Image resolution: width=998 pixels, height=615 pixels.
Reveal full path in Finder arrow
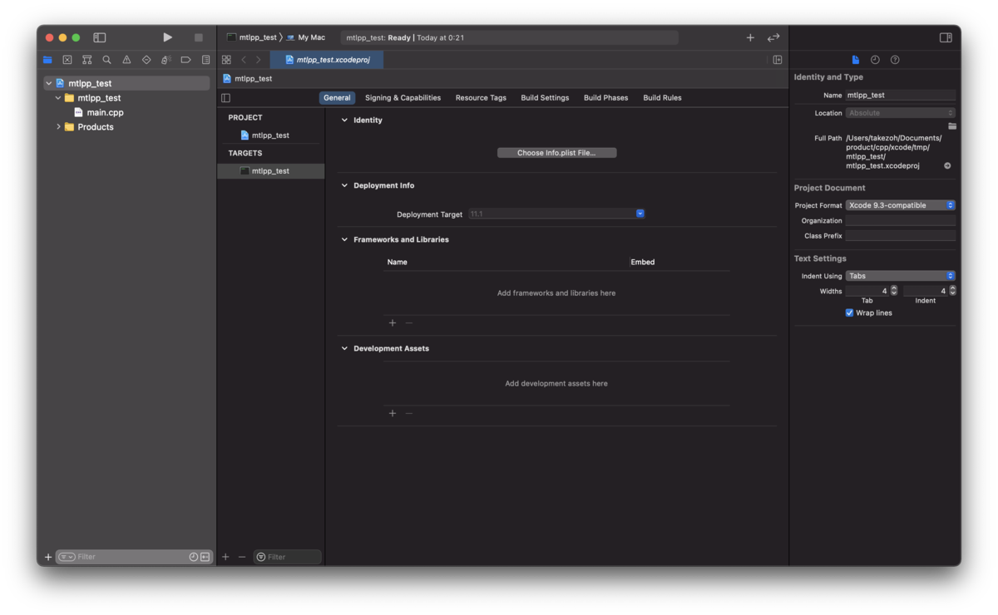(947, 165)
